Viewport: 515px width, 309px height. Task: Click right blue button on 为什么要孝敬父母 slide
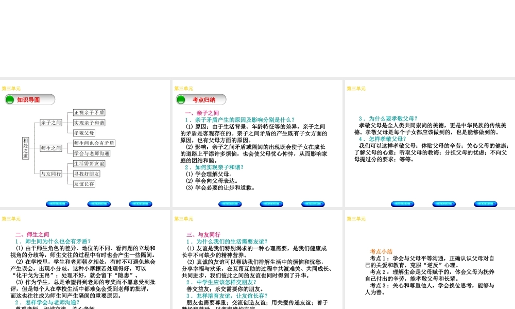click(x=486, y=204)
